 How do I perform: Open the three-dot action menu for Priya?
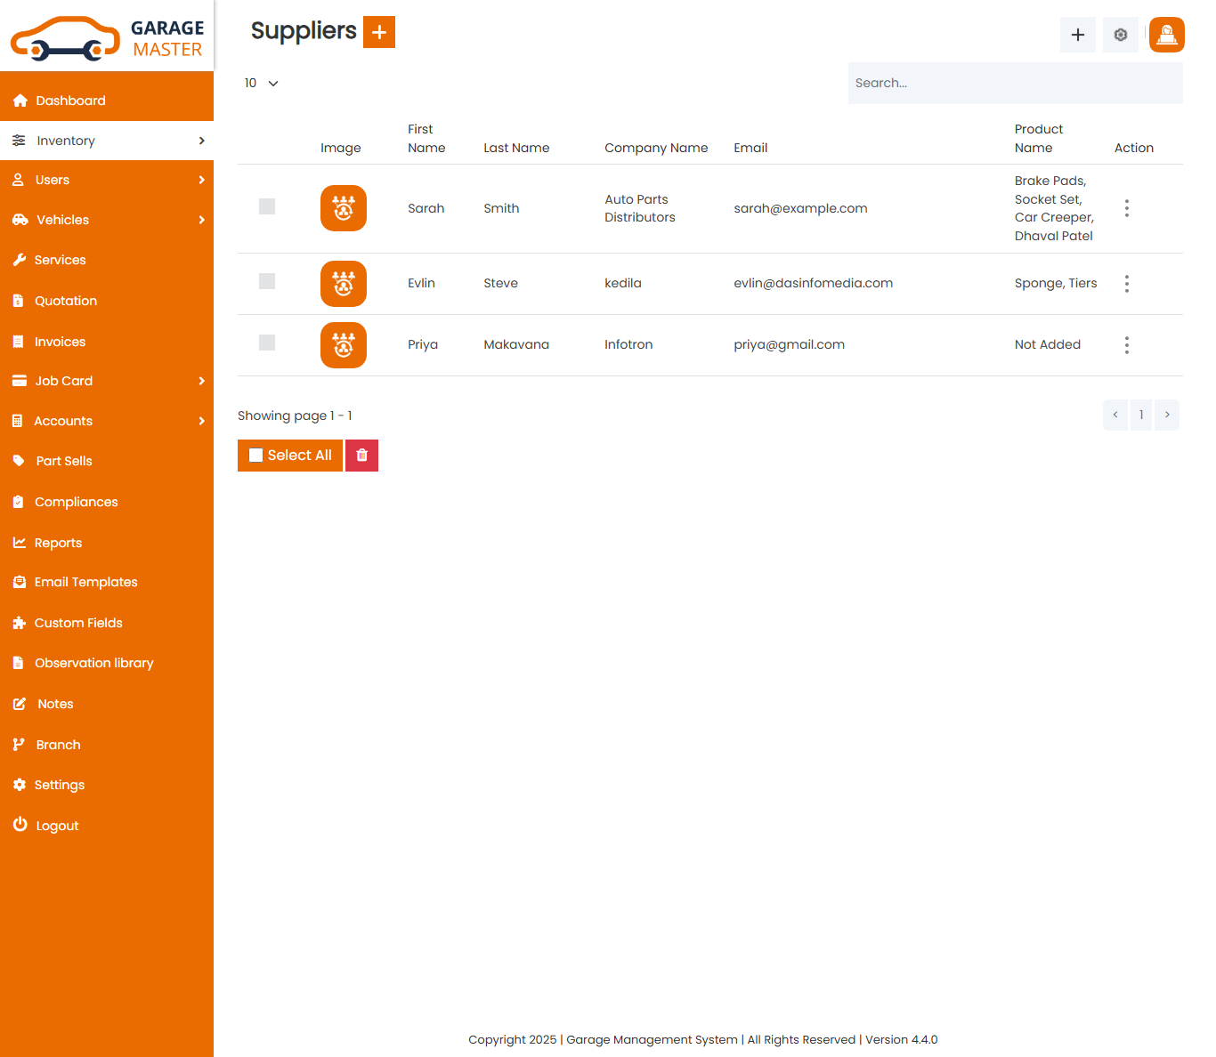(x=1126, y=345)
